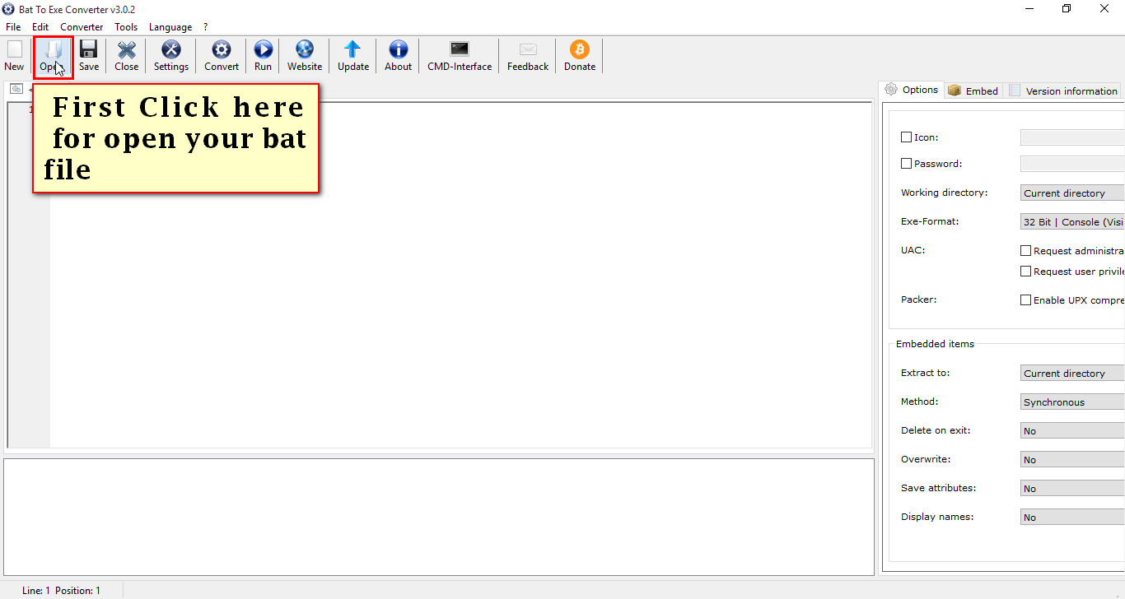The width and height of the screenshot is (1125, 599).
Task: Click the Convert gear icon in the toolbar
Action: coord(222,56)
